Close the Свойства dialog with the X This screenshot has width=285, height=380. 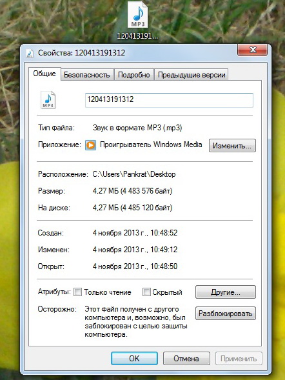[253, 50]
